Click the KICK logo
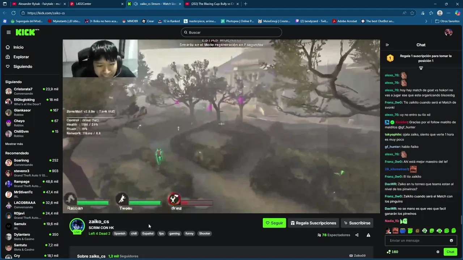Viewport: 463px width, 260px height. (x=27, y=32)
